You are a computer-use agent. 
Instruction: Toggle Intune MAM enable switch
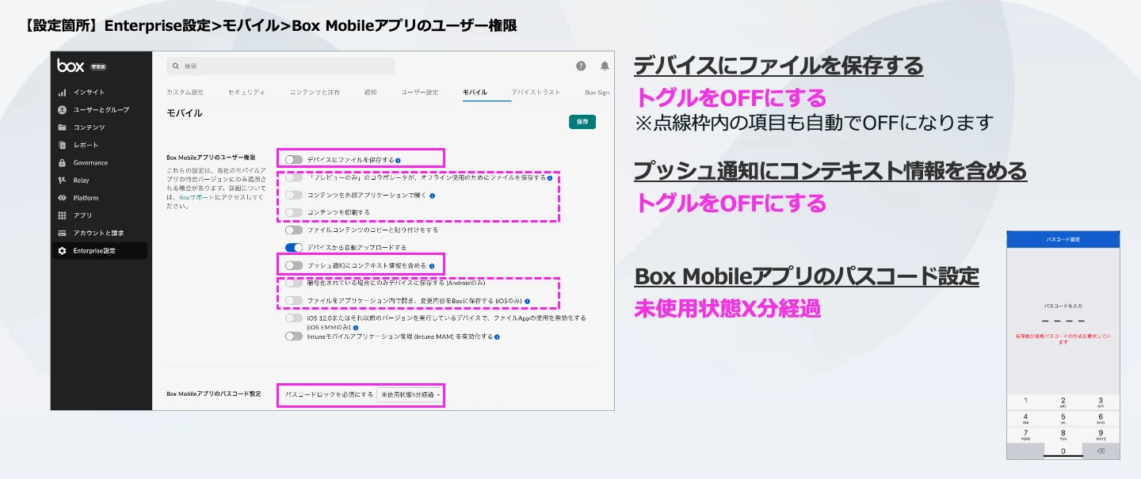pyautogui.click(x=294, y=336)
